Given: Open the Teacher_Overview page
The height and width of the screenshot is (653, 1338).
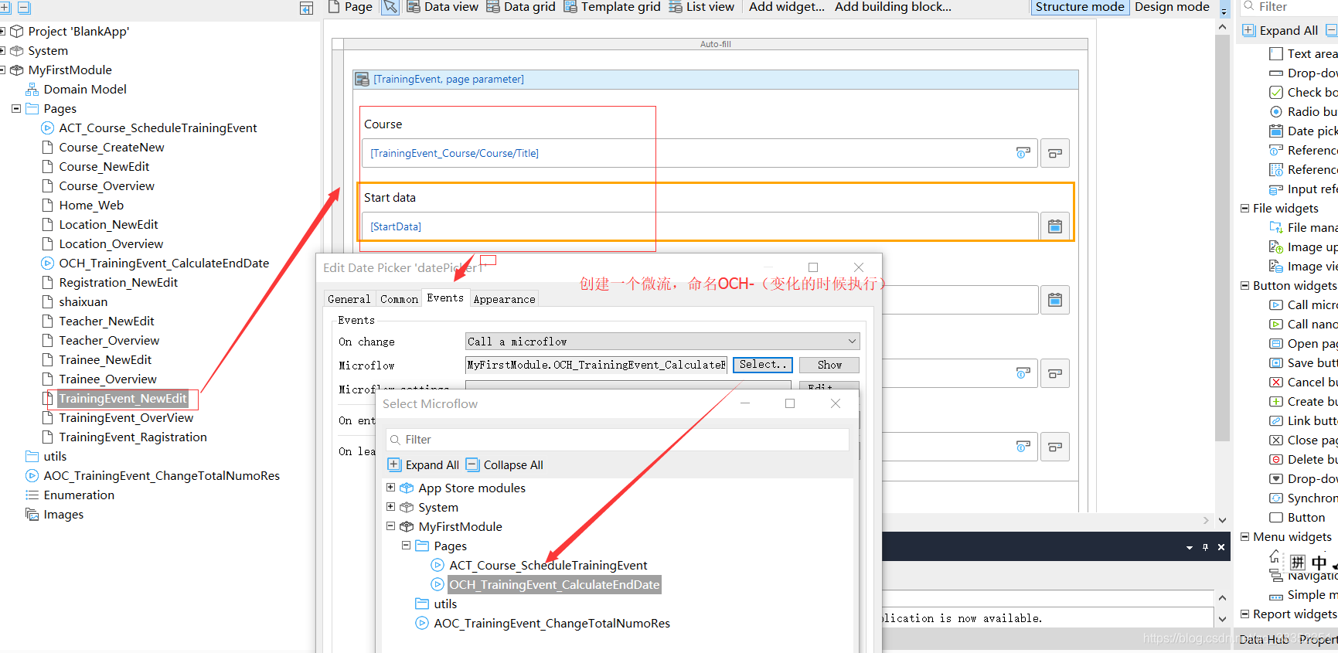Looking at the screenshot, I should [x=109, y=341].
